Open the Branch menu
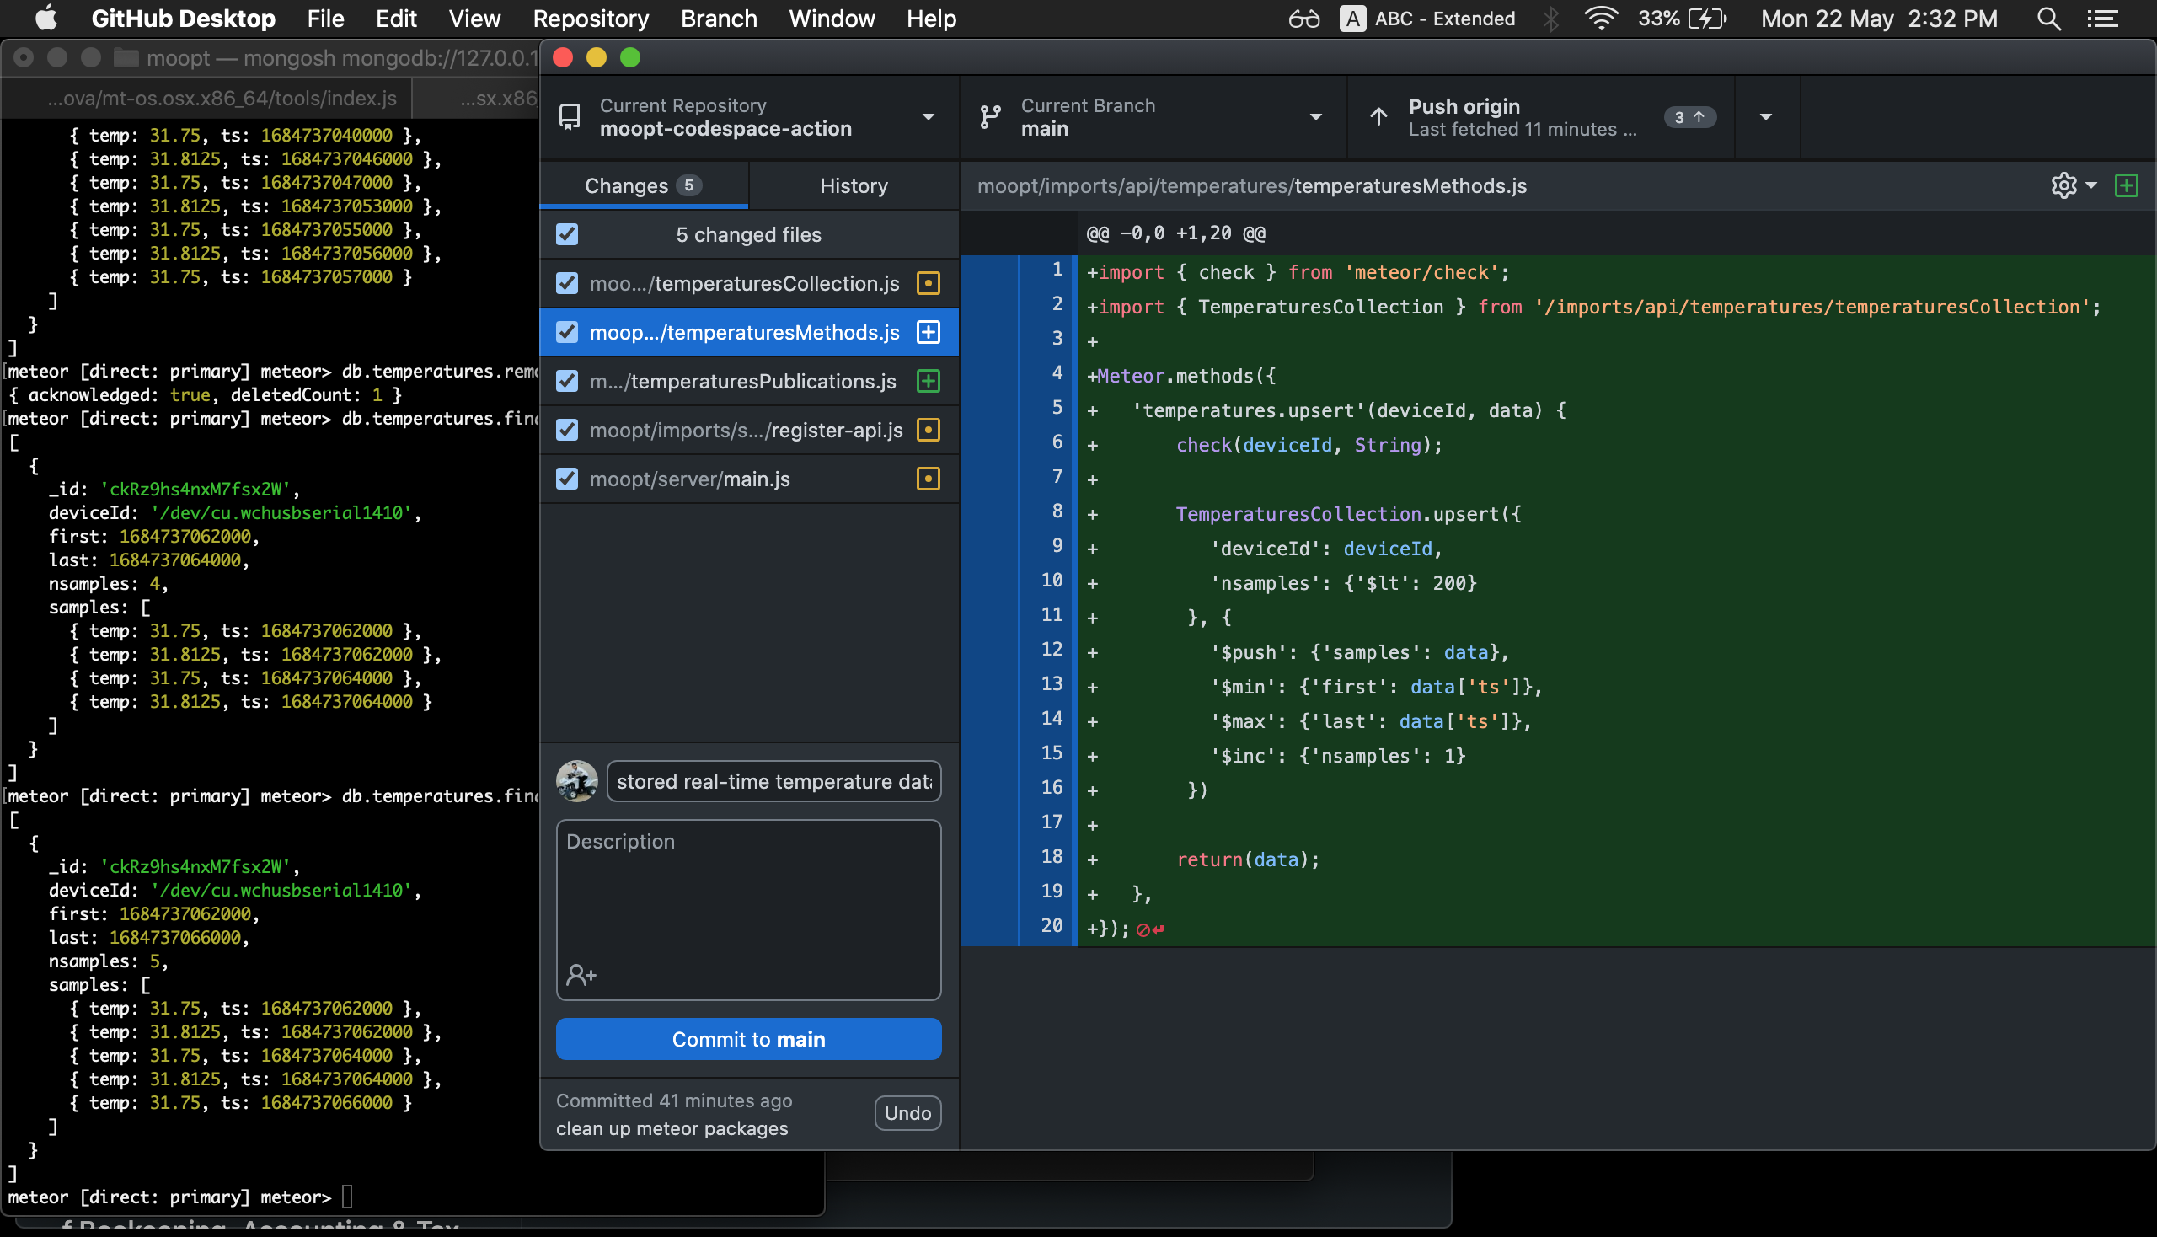This screenshot has height=1237, width=2157. point(718,18)
